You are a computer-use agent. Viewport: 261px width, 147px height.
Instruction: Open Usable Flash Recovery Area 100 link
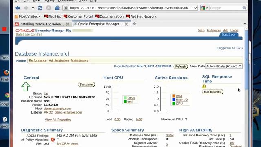point(232,143)
